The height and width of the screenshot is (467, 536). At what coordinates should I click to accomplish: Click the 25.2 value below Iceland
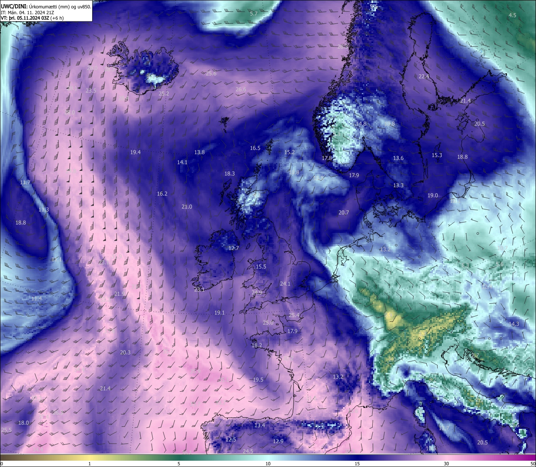(164, 94)
